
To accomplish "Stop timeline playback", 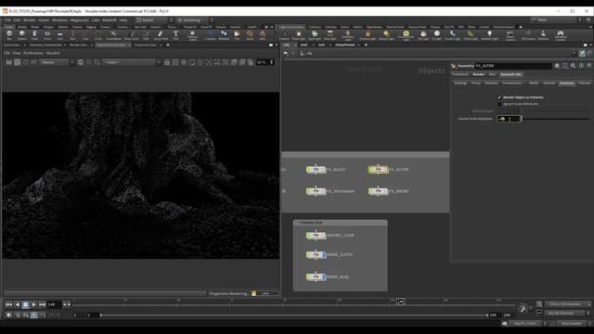I will click(25, 304).
